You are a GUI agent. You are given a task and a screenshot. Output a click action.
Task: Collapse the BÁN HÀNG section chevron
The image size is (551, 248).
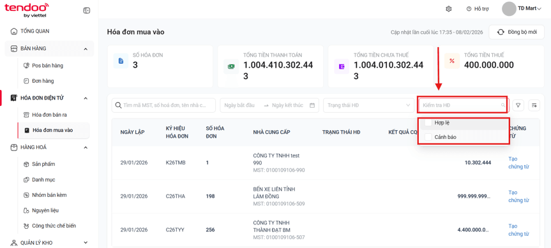86,48
